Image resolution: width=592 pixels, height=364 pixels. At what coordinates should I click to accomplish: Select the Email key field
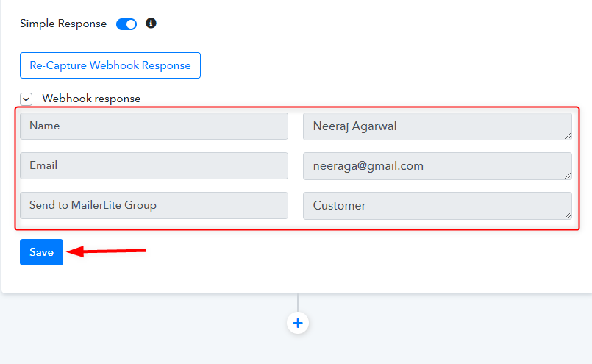tap(154, 165)
